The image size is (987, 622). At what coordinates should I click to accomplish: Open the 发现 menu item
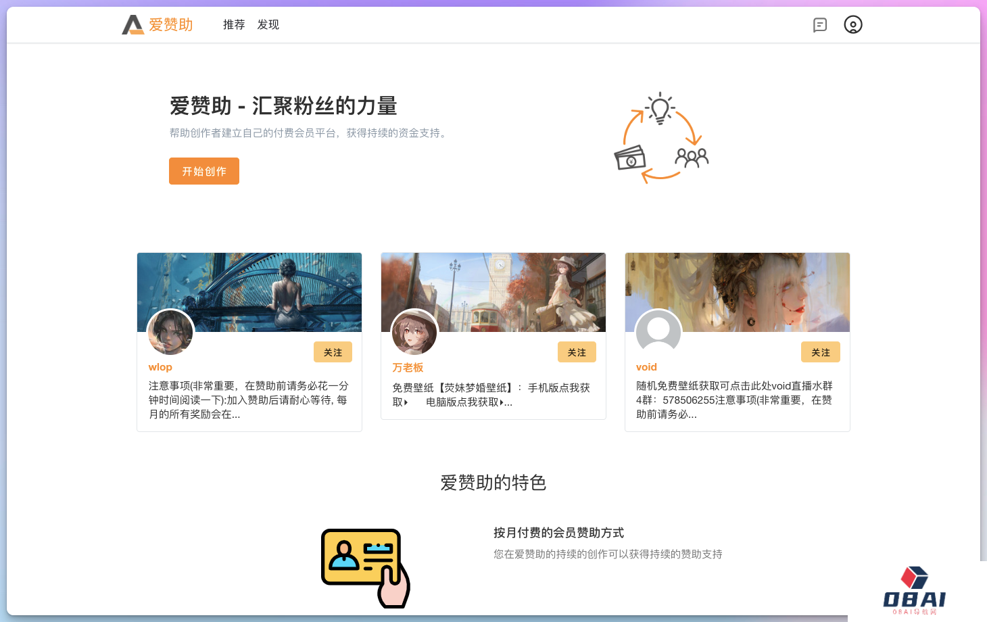(268, 25)
